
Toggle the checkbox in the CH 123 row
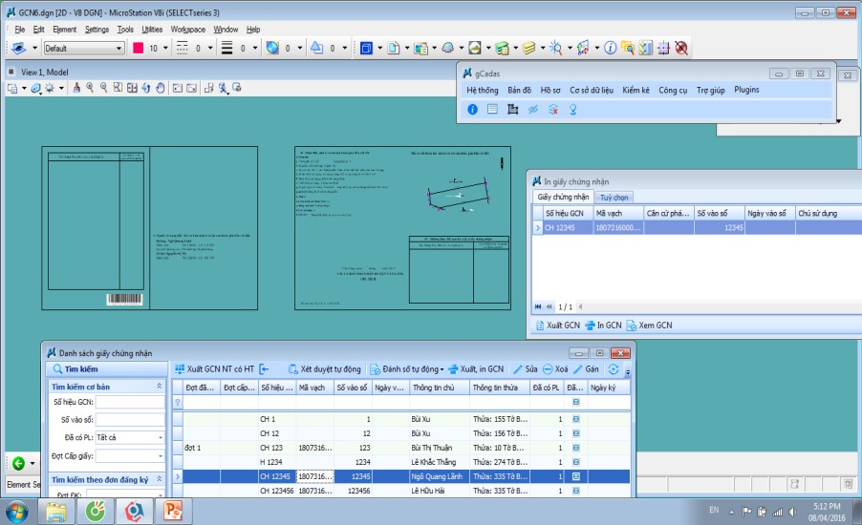coord(576,447)
